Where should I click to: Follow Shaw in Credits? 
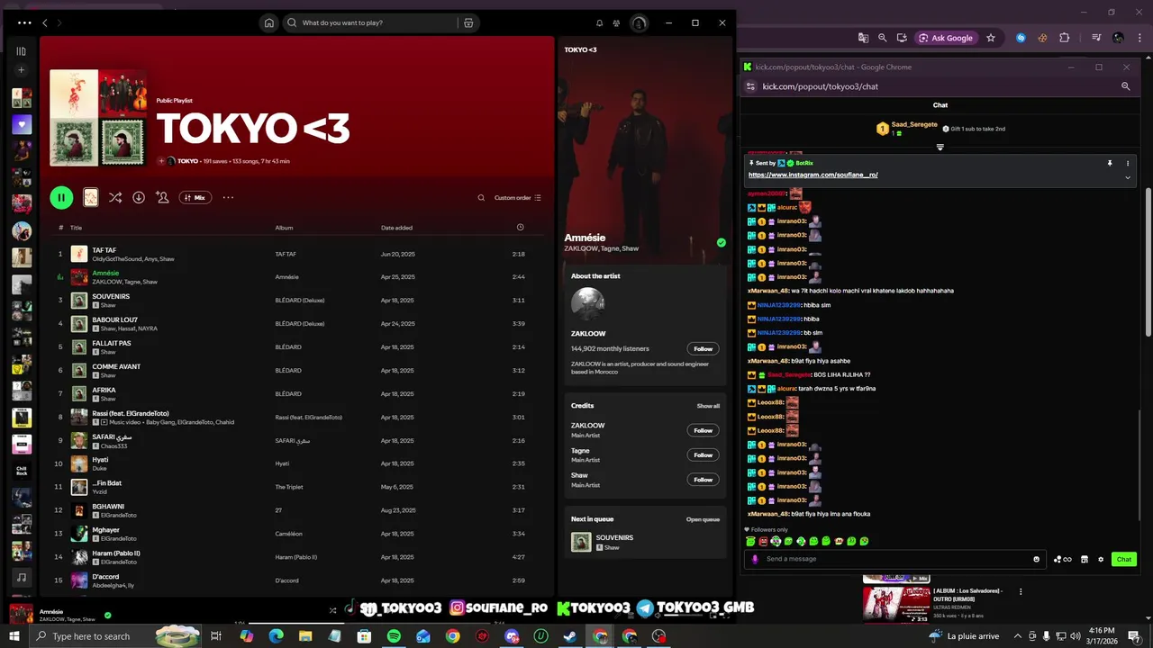tap(704, 480)
